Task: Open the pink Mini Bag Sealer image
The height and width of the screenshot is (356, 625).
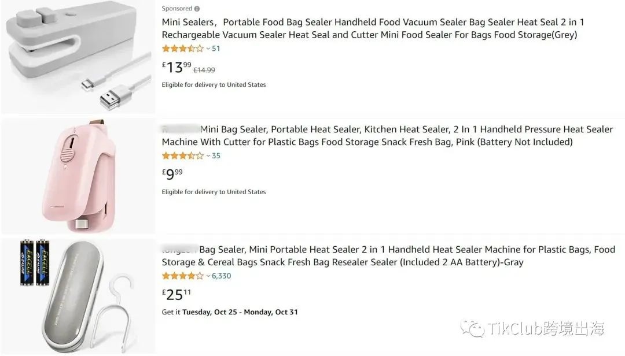Action: tap(78, 176)
